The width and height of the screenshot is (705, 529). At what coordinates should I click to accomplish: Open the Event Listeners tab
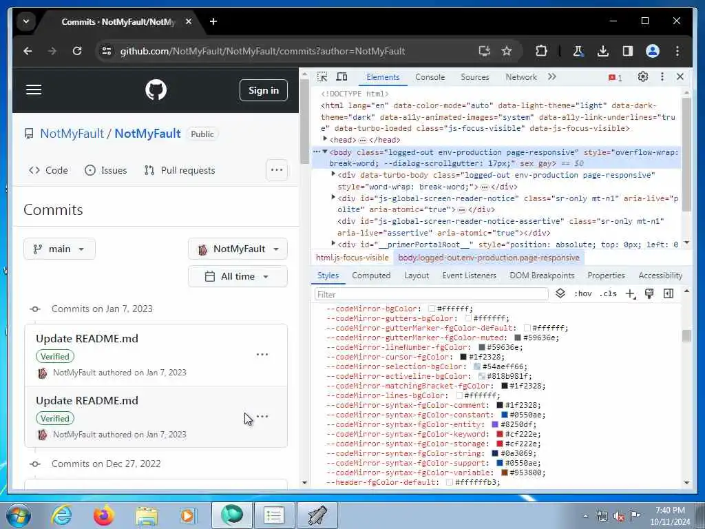pos(469,276)
